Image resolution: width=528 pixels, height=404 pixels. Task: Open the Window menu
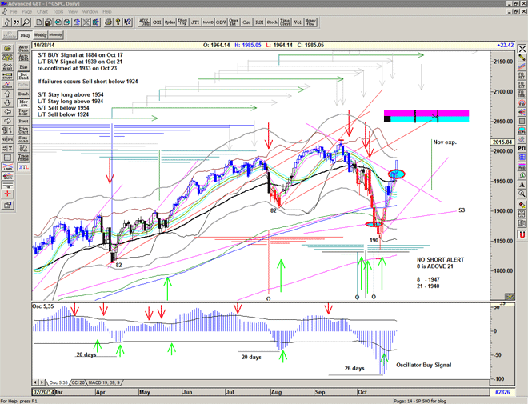pos(90,12)
